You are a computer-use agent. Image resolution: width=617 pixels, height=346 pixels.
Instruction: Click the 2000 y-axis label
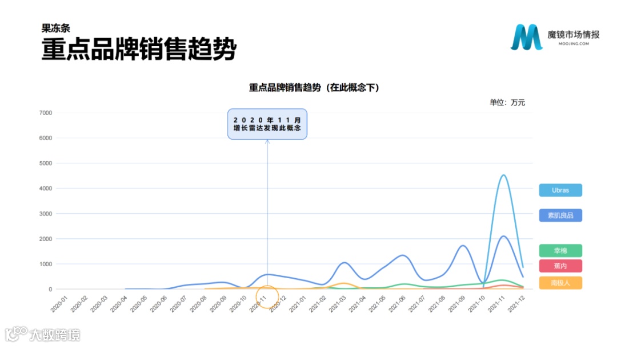tap(46, 239)
